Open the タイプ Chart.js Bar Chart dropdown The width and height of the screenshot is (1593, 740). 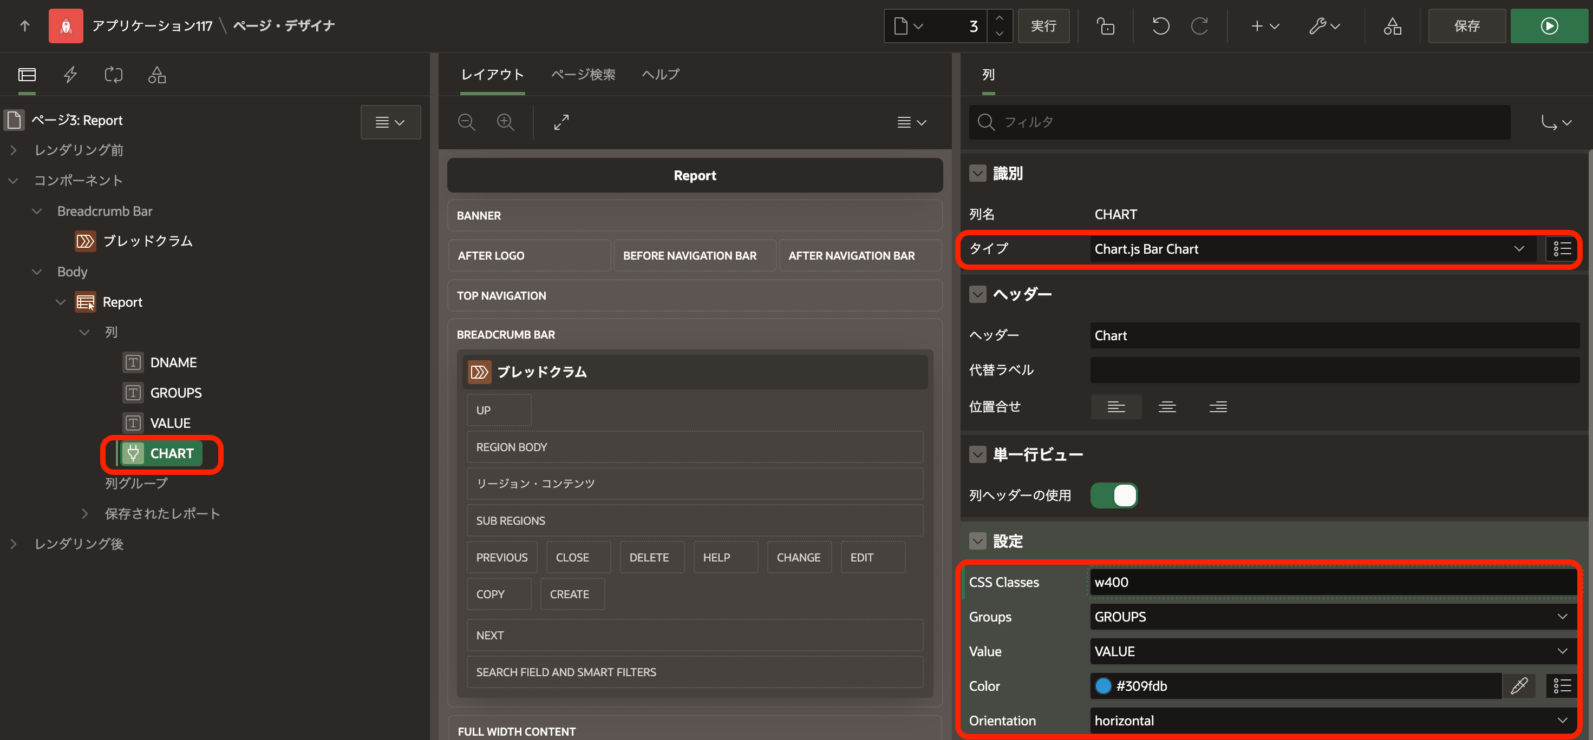click(1310, 249)
